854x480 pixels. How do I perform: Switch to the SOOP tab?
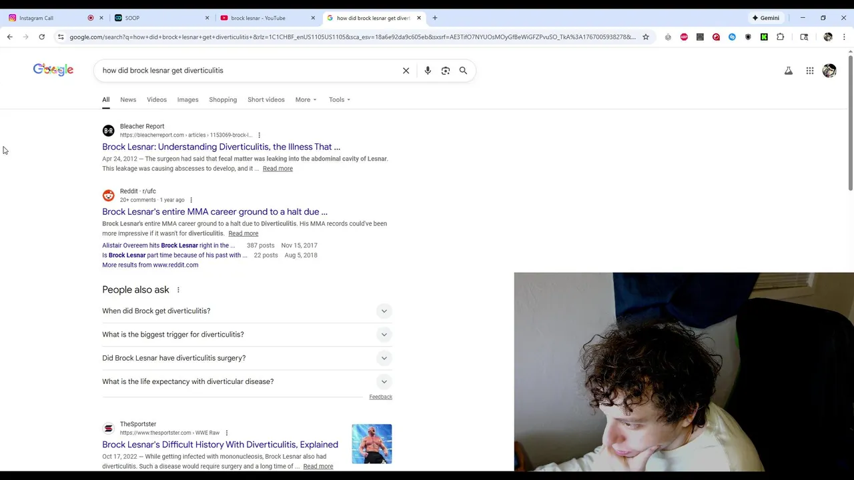click(160, 18)
